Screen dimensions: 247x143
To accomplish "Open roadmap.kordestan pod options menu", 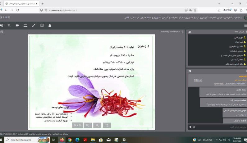I will point(182,32).
